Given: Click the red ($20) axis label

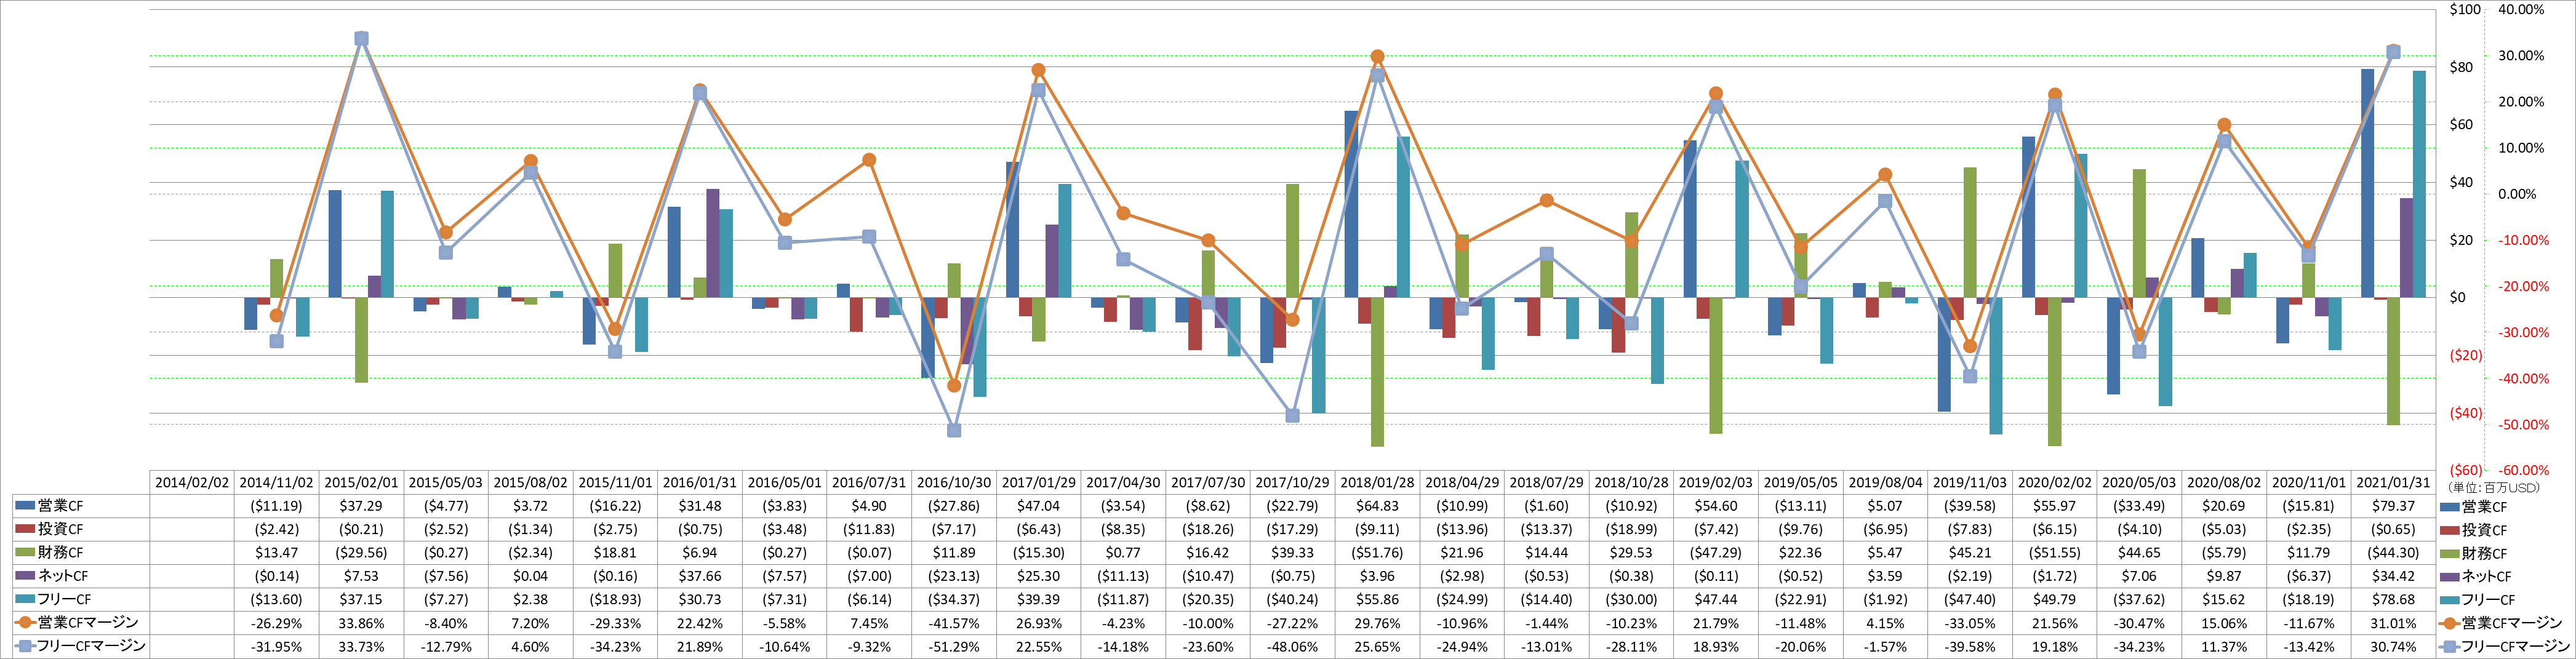Looking at the screenshot, I should (2465, 355).
